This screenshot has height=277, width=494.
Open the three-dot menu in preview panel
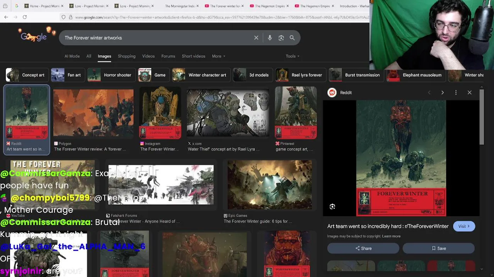[x=456, y=93]
